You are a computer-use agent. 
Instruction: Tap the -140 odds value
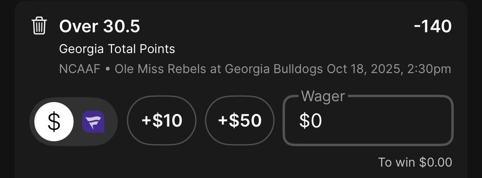tap(433, 27)
